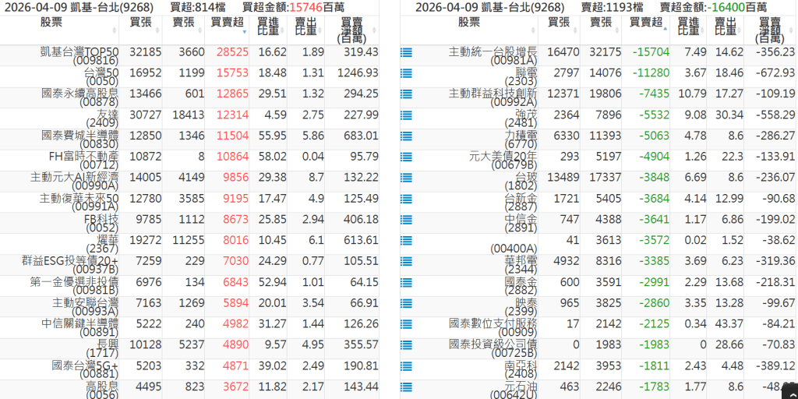Open 凱基台灣TOP50 stock link

click(79, 52)
